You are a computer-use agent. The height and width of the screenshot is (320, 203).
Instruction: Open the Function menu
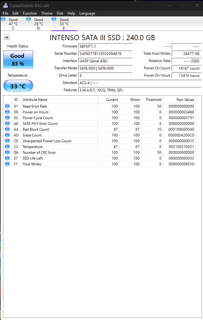coord(30,13)
